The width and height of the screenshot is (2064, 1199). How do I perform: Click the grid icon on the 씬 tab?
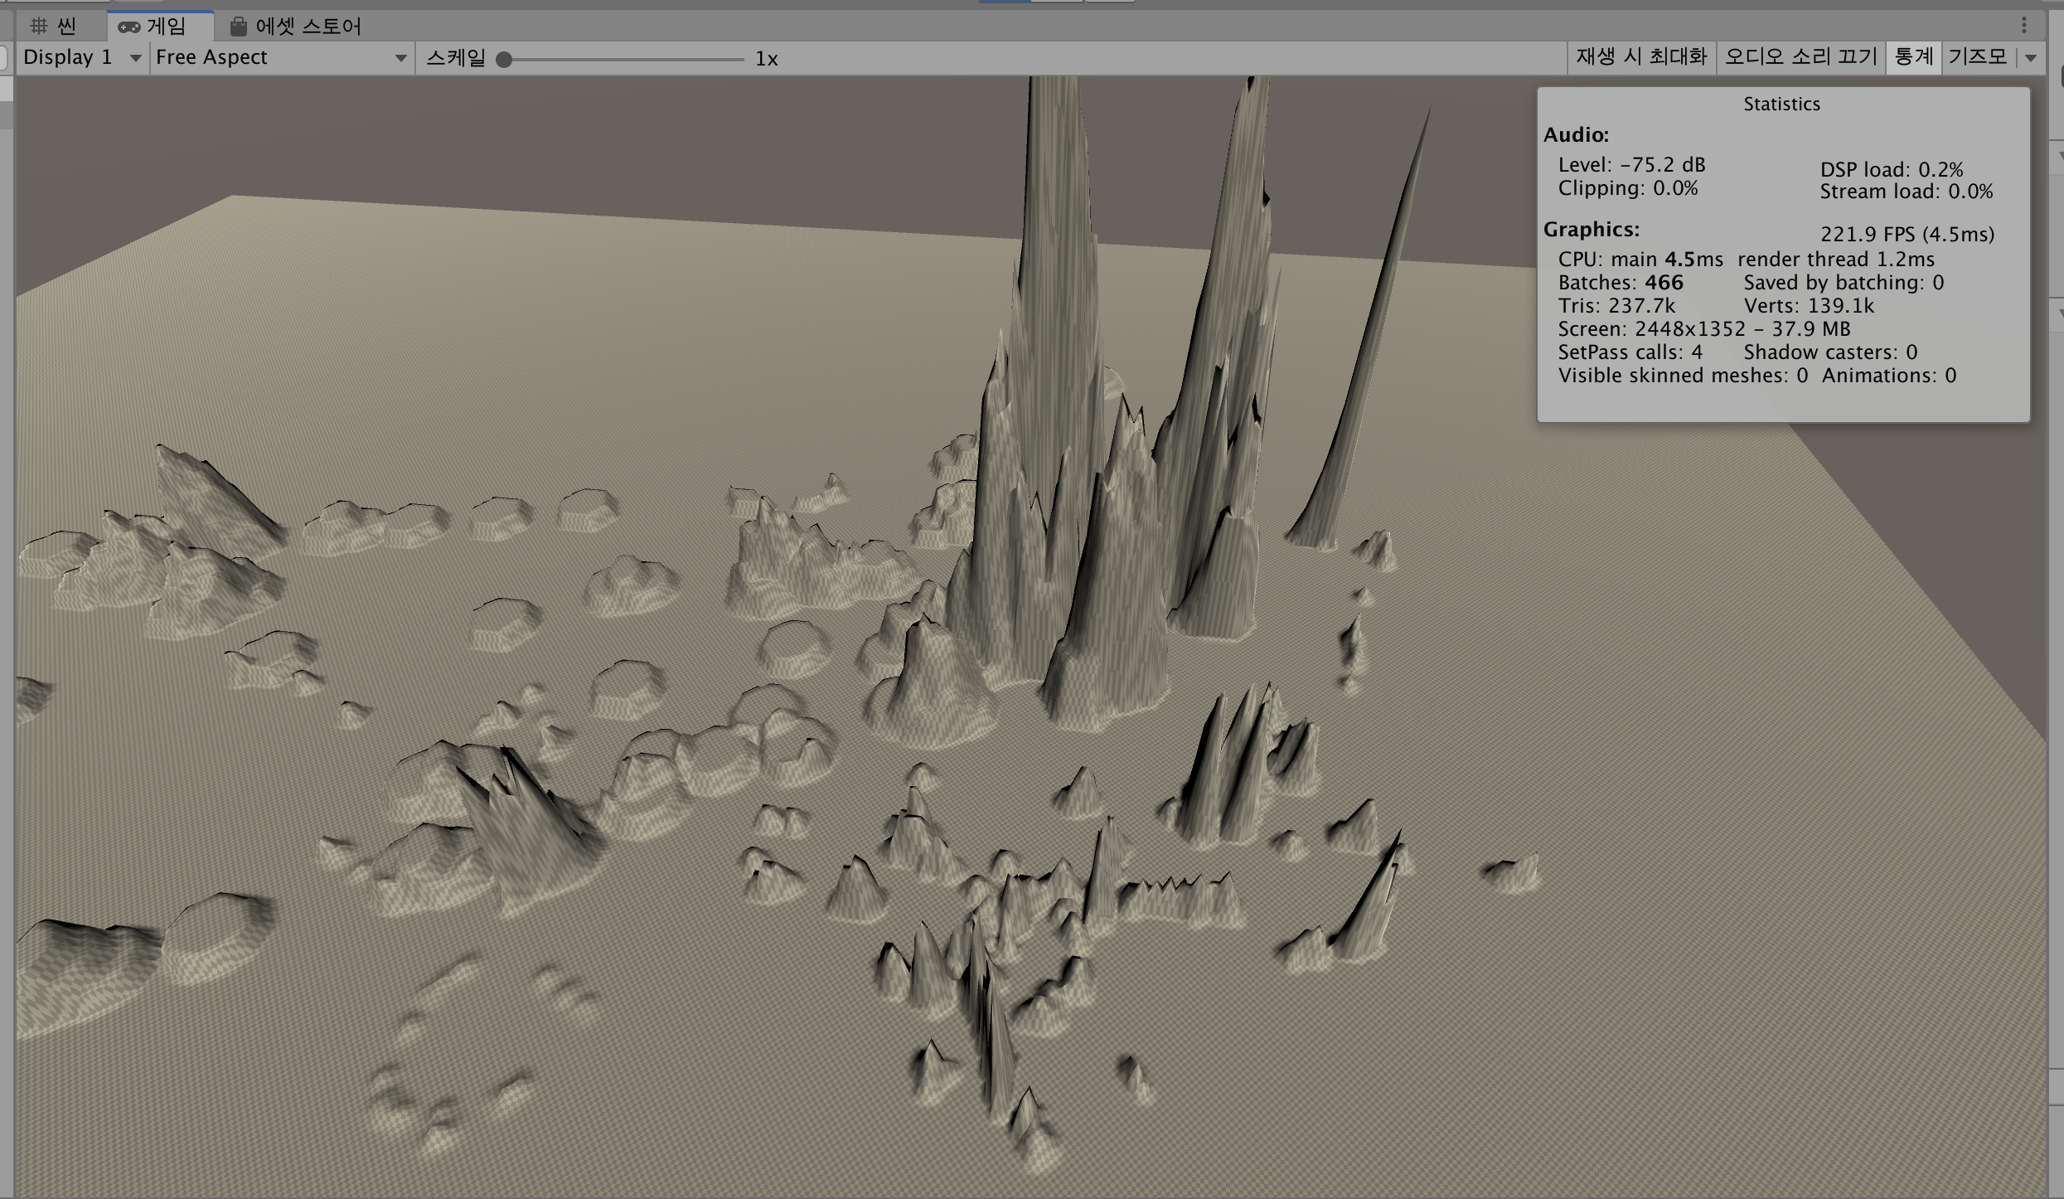39,26
